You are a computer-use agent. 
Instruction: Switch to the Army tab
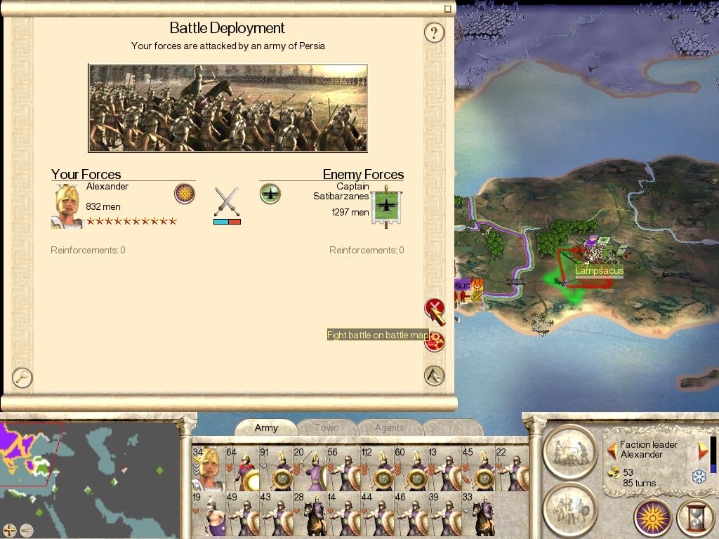(266, 427)
